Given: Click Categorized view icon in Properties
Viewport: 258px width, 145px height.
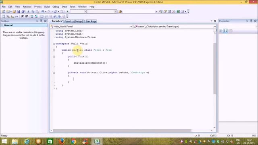Looking at the screenshot, I should (221, 31).
